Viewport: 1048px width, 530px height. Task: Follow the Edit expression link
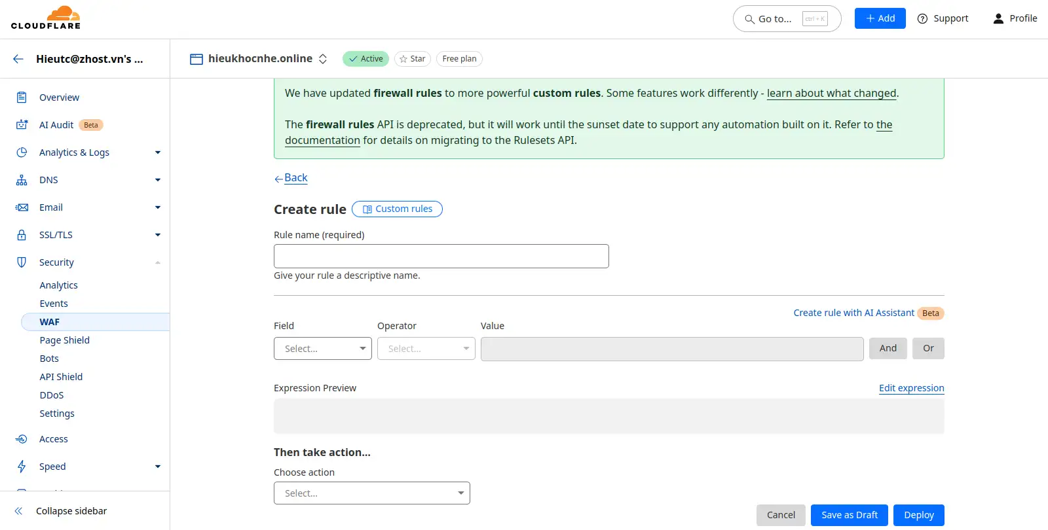tap(911, 388)
